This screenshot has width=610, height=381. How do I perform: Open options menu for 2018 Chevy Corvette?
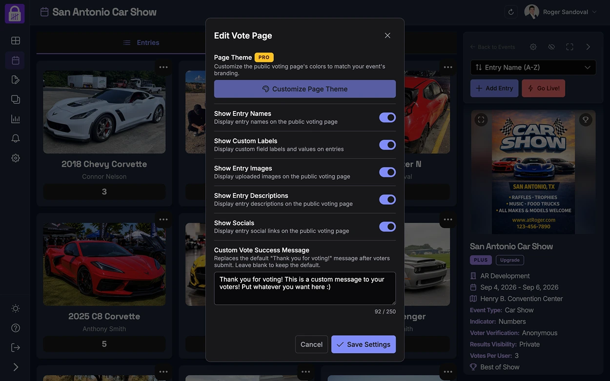click(163, 67)
